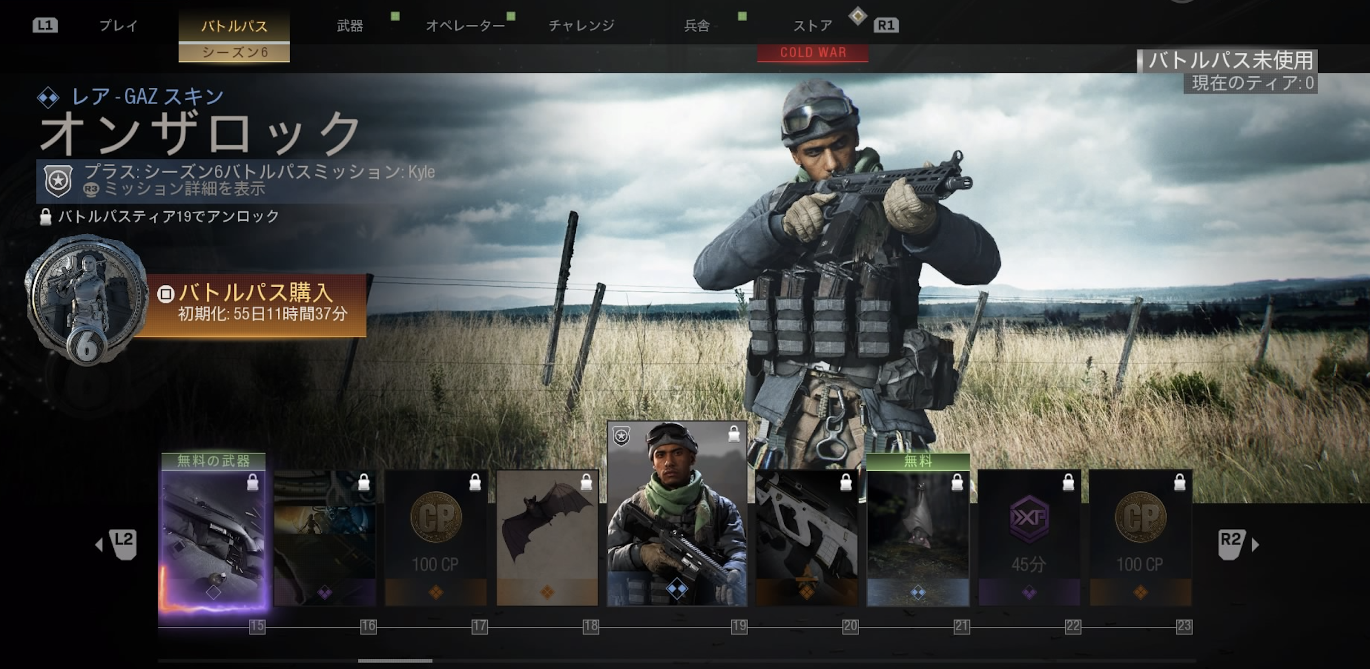Click the バトルパス未使用 status text
This screenshot has height=669, width=1370.
1231,60
